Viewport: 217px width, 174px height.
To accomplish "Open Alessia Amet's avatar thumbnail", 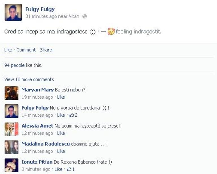I will click(12, 129).
